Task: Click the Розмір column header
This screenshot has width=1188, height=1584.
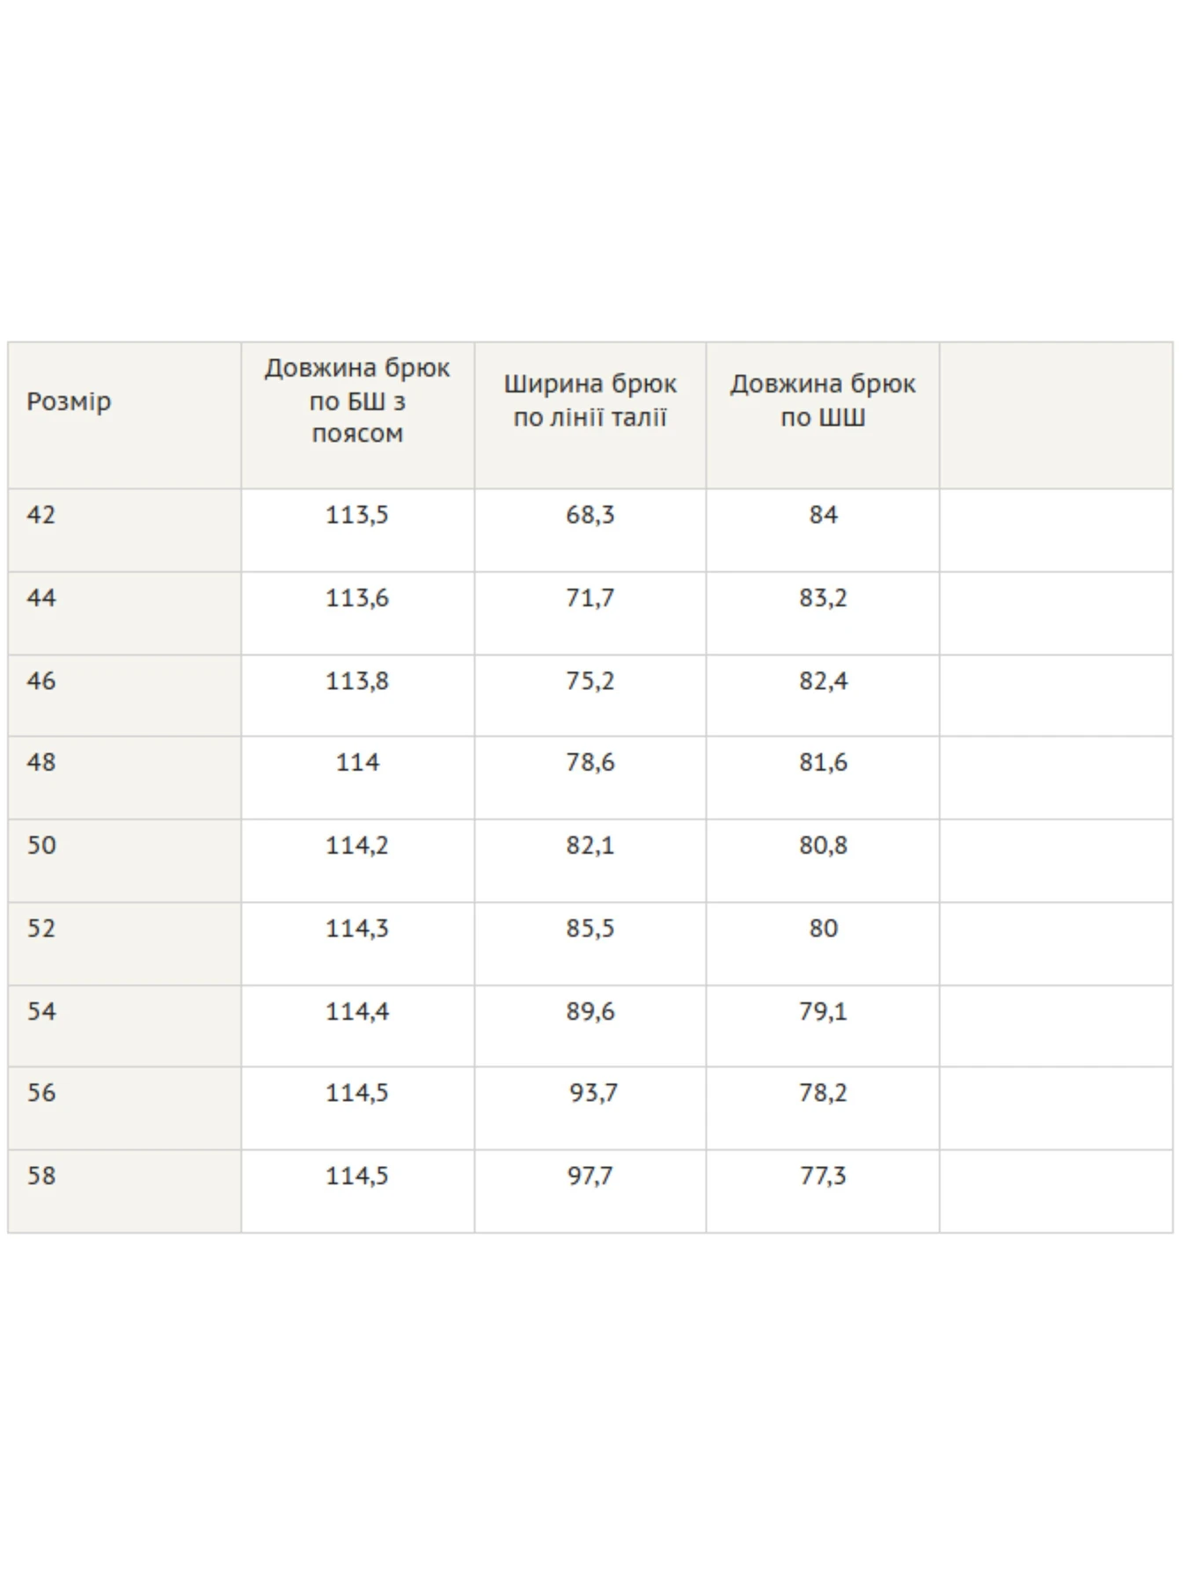Action: pos(69,401)
